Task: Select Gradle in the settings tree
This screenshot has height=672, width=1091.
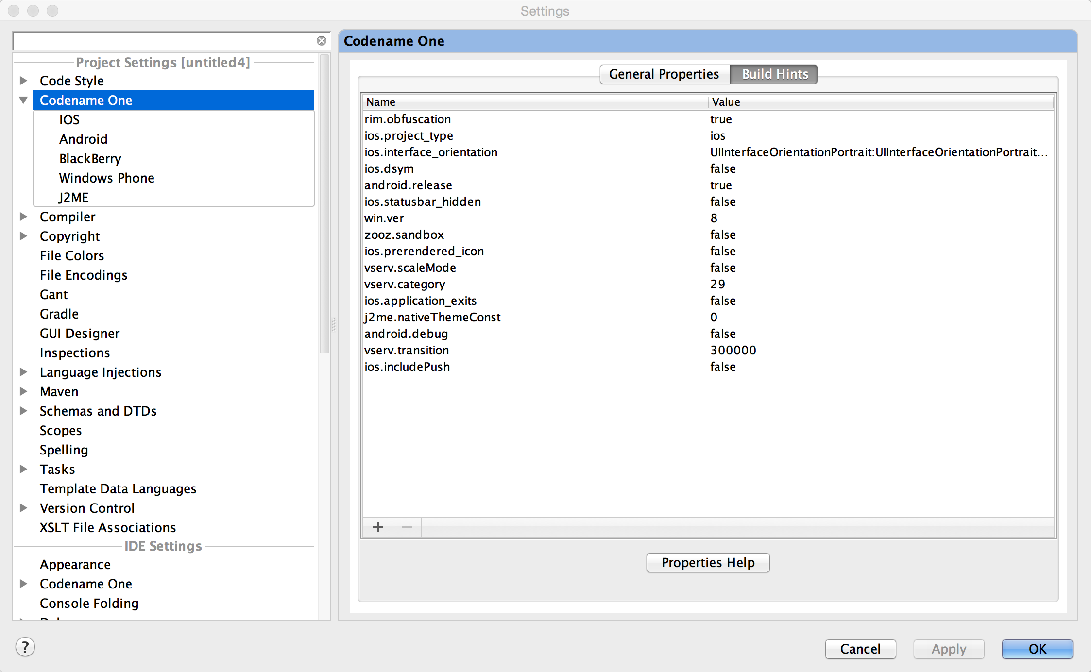Action: [59, 314]
